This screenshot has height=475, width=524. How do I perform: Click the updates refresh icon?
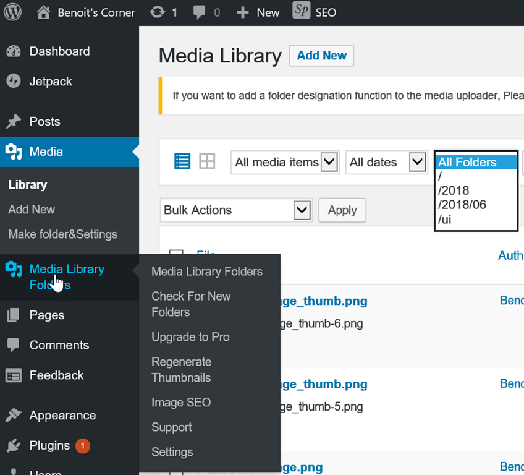158,12
